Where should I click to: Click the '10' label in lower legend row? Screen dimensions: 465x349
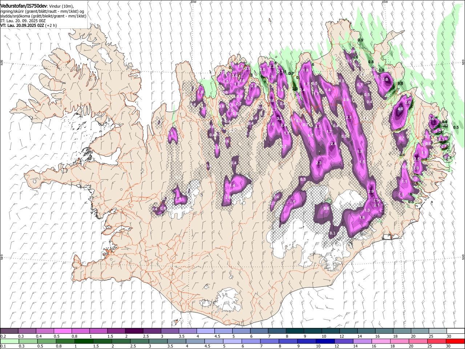318,346
